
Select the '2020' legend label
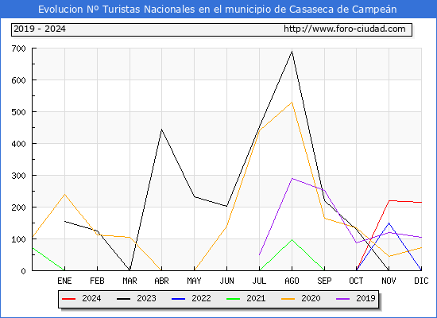point(311,298)
